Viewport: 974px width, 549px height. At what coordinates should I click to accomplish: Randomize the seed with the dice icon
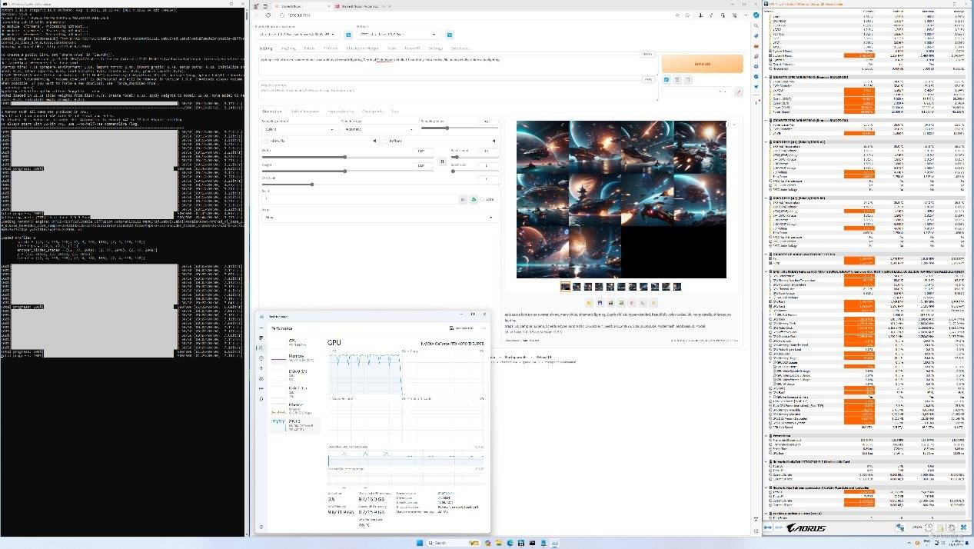[463, 199]
